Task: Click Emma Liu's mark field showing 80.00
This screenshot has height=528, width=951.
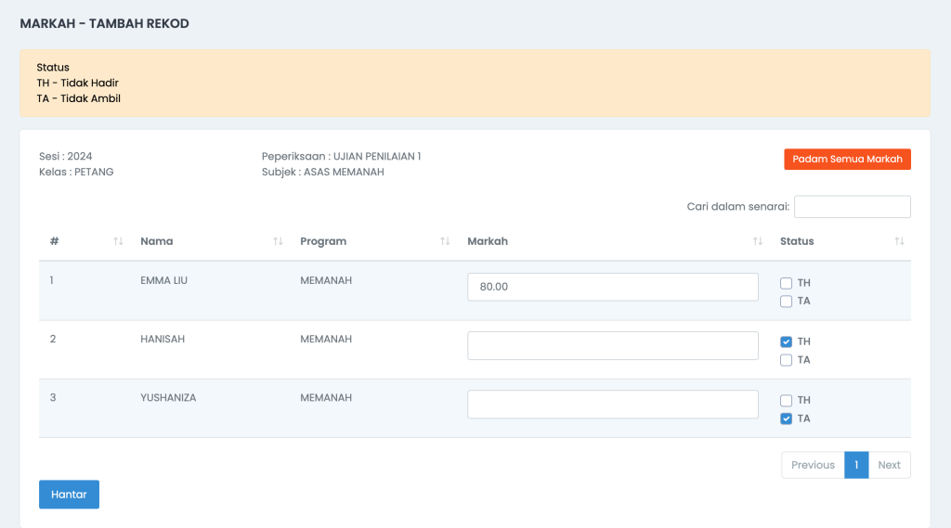Action: (x=613, y=287)
